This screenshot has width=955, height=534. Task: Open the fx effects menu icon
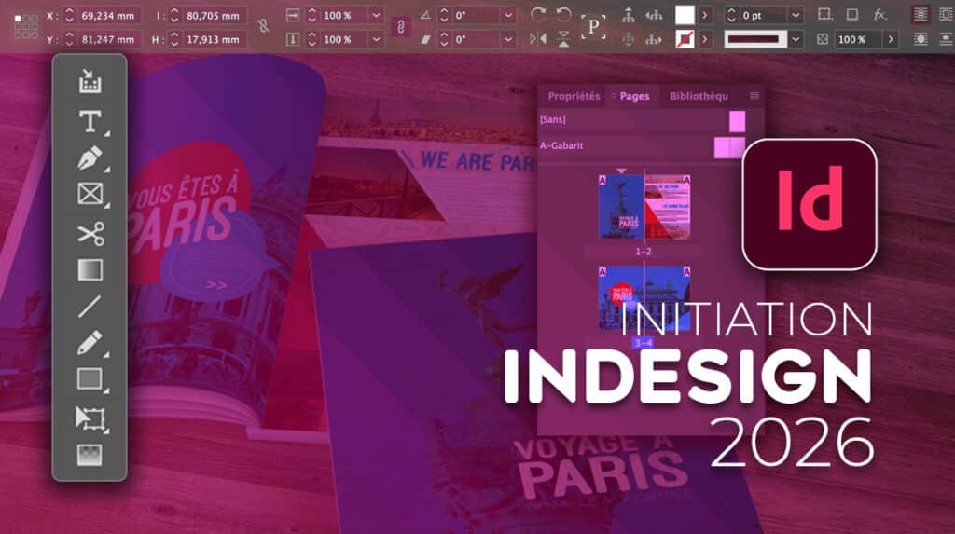point(880,15)
